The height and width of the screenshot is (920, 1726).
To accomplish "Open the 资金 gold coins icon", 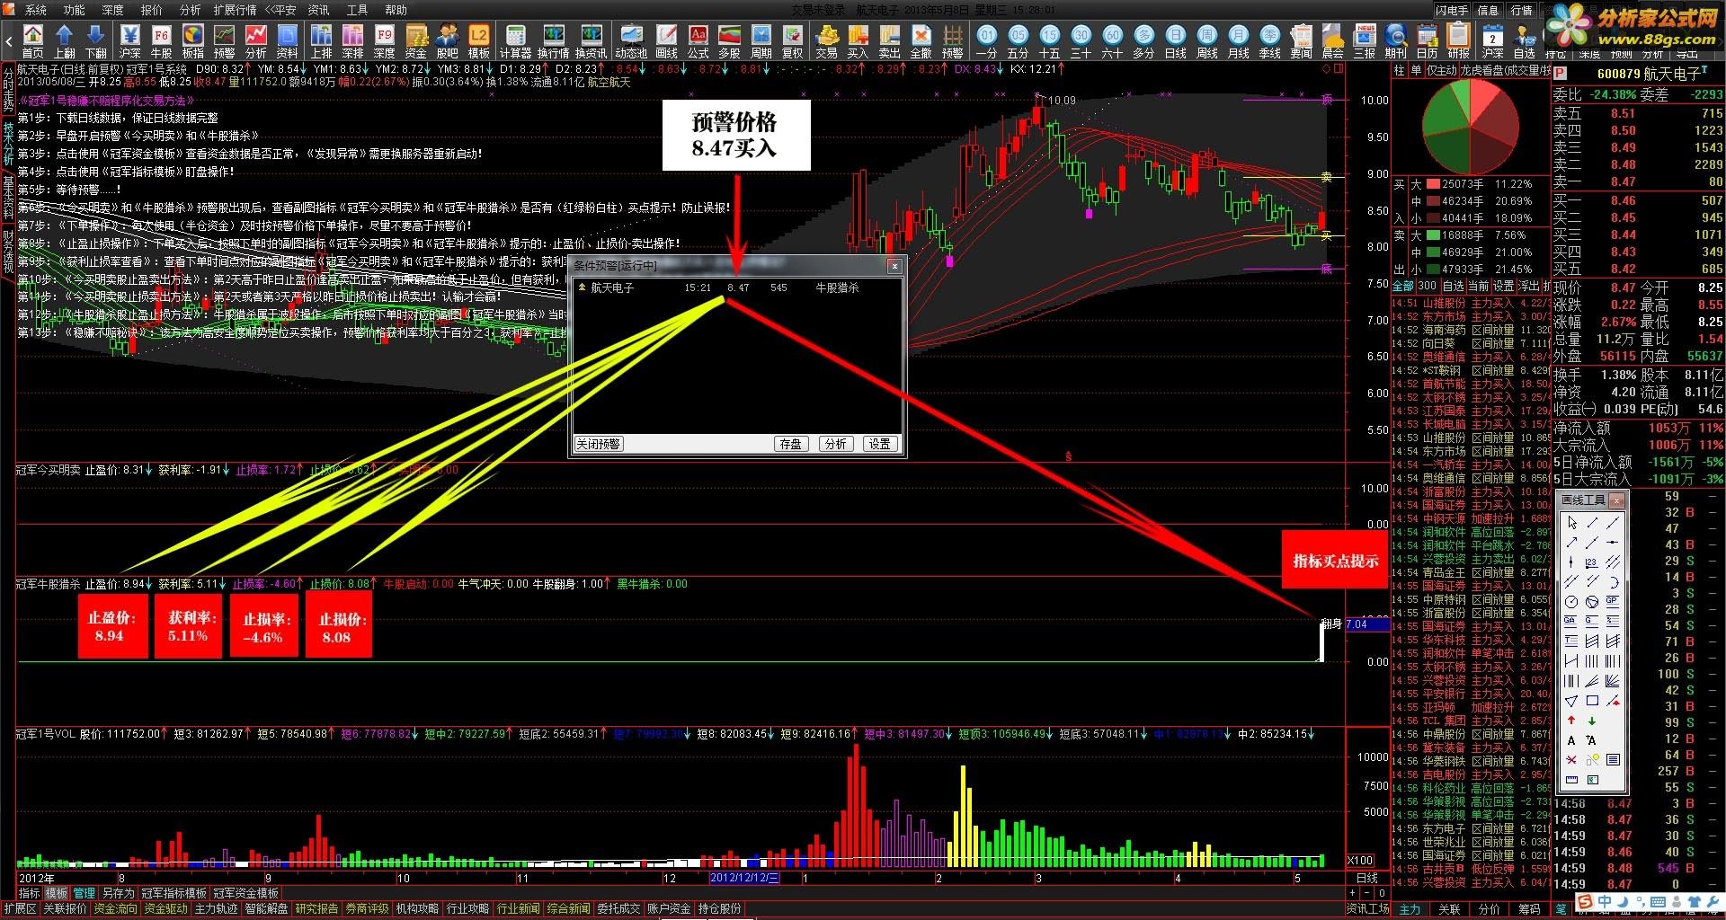I will 416,40.
